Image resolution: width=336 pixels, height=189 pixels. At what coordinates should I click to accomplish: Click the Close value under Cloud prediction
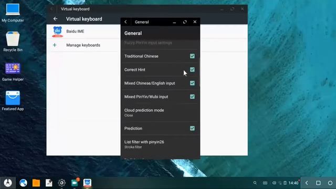point(129,115)
